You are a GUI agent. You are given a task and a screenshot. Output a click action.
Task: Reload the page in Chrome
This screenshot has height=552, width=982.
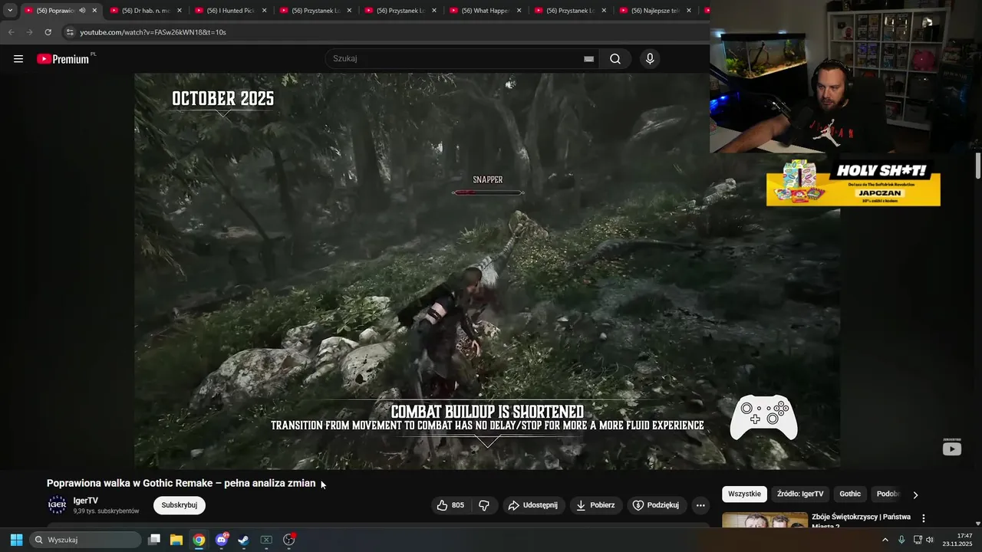click(x=48, y=32)
